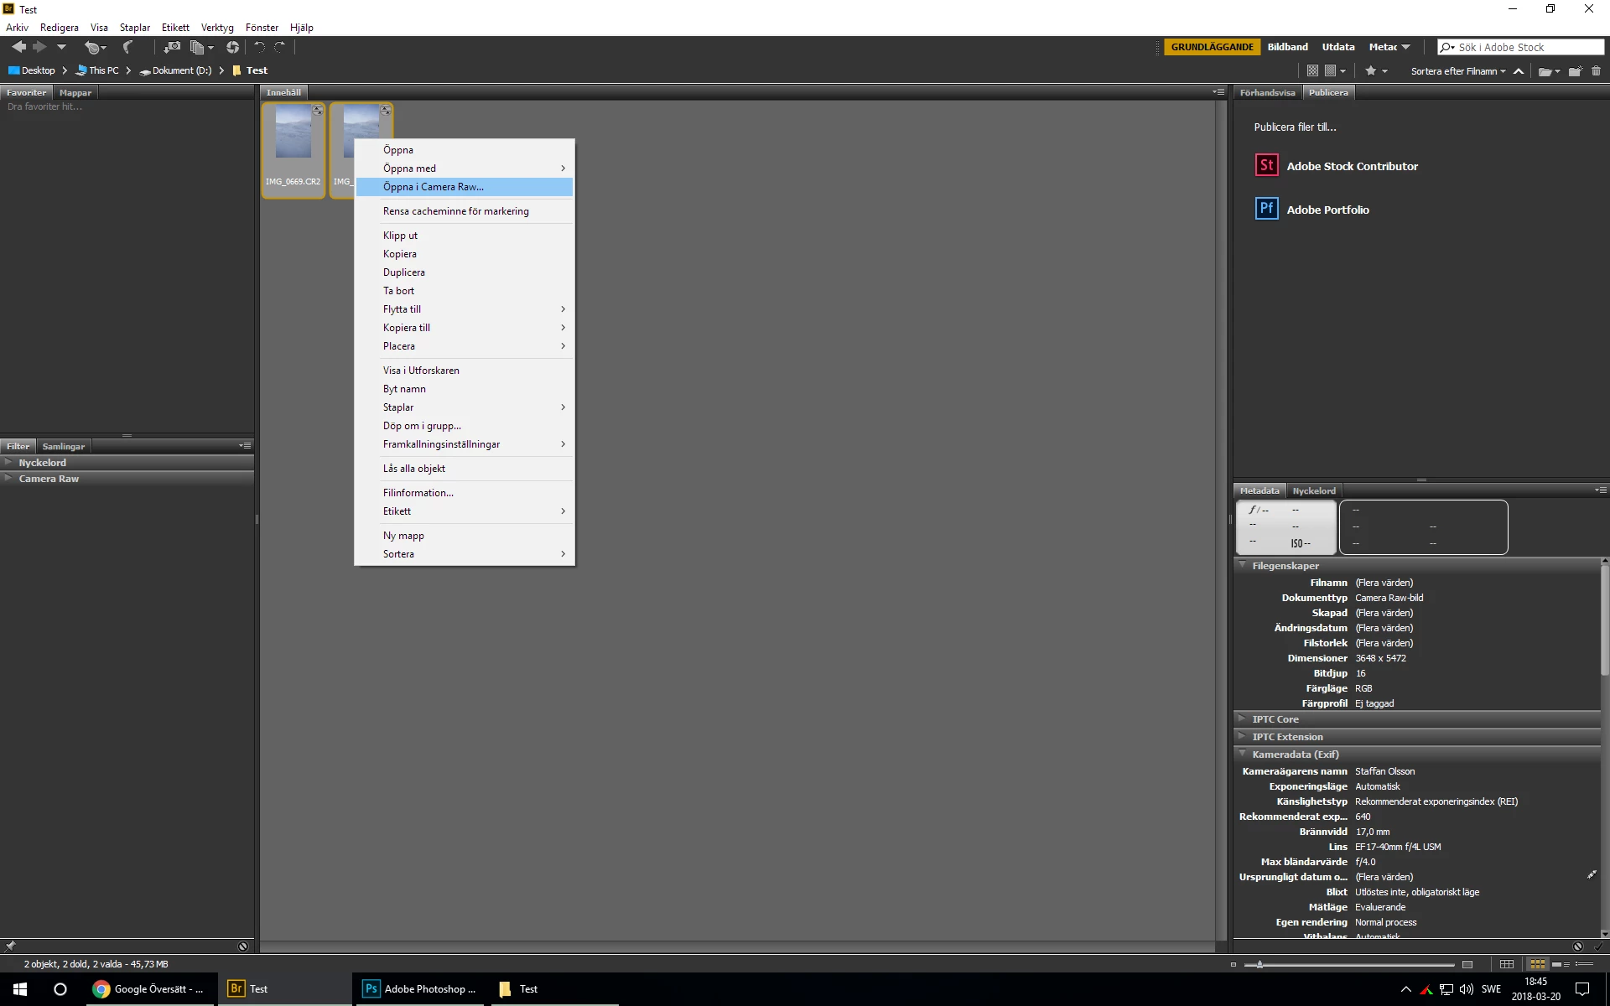
Task: Open Sortera efter Filnamn dropdown
Action: pos(1457,71)
